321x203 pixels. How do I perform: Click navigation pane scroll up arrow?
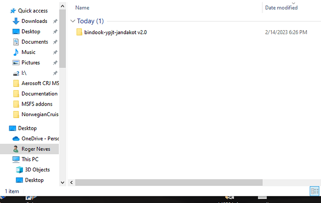tap(63, 6)
